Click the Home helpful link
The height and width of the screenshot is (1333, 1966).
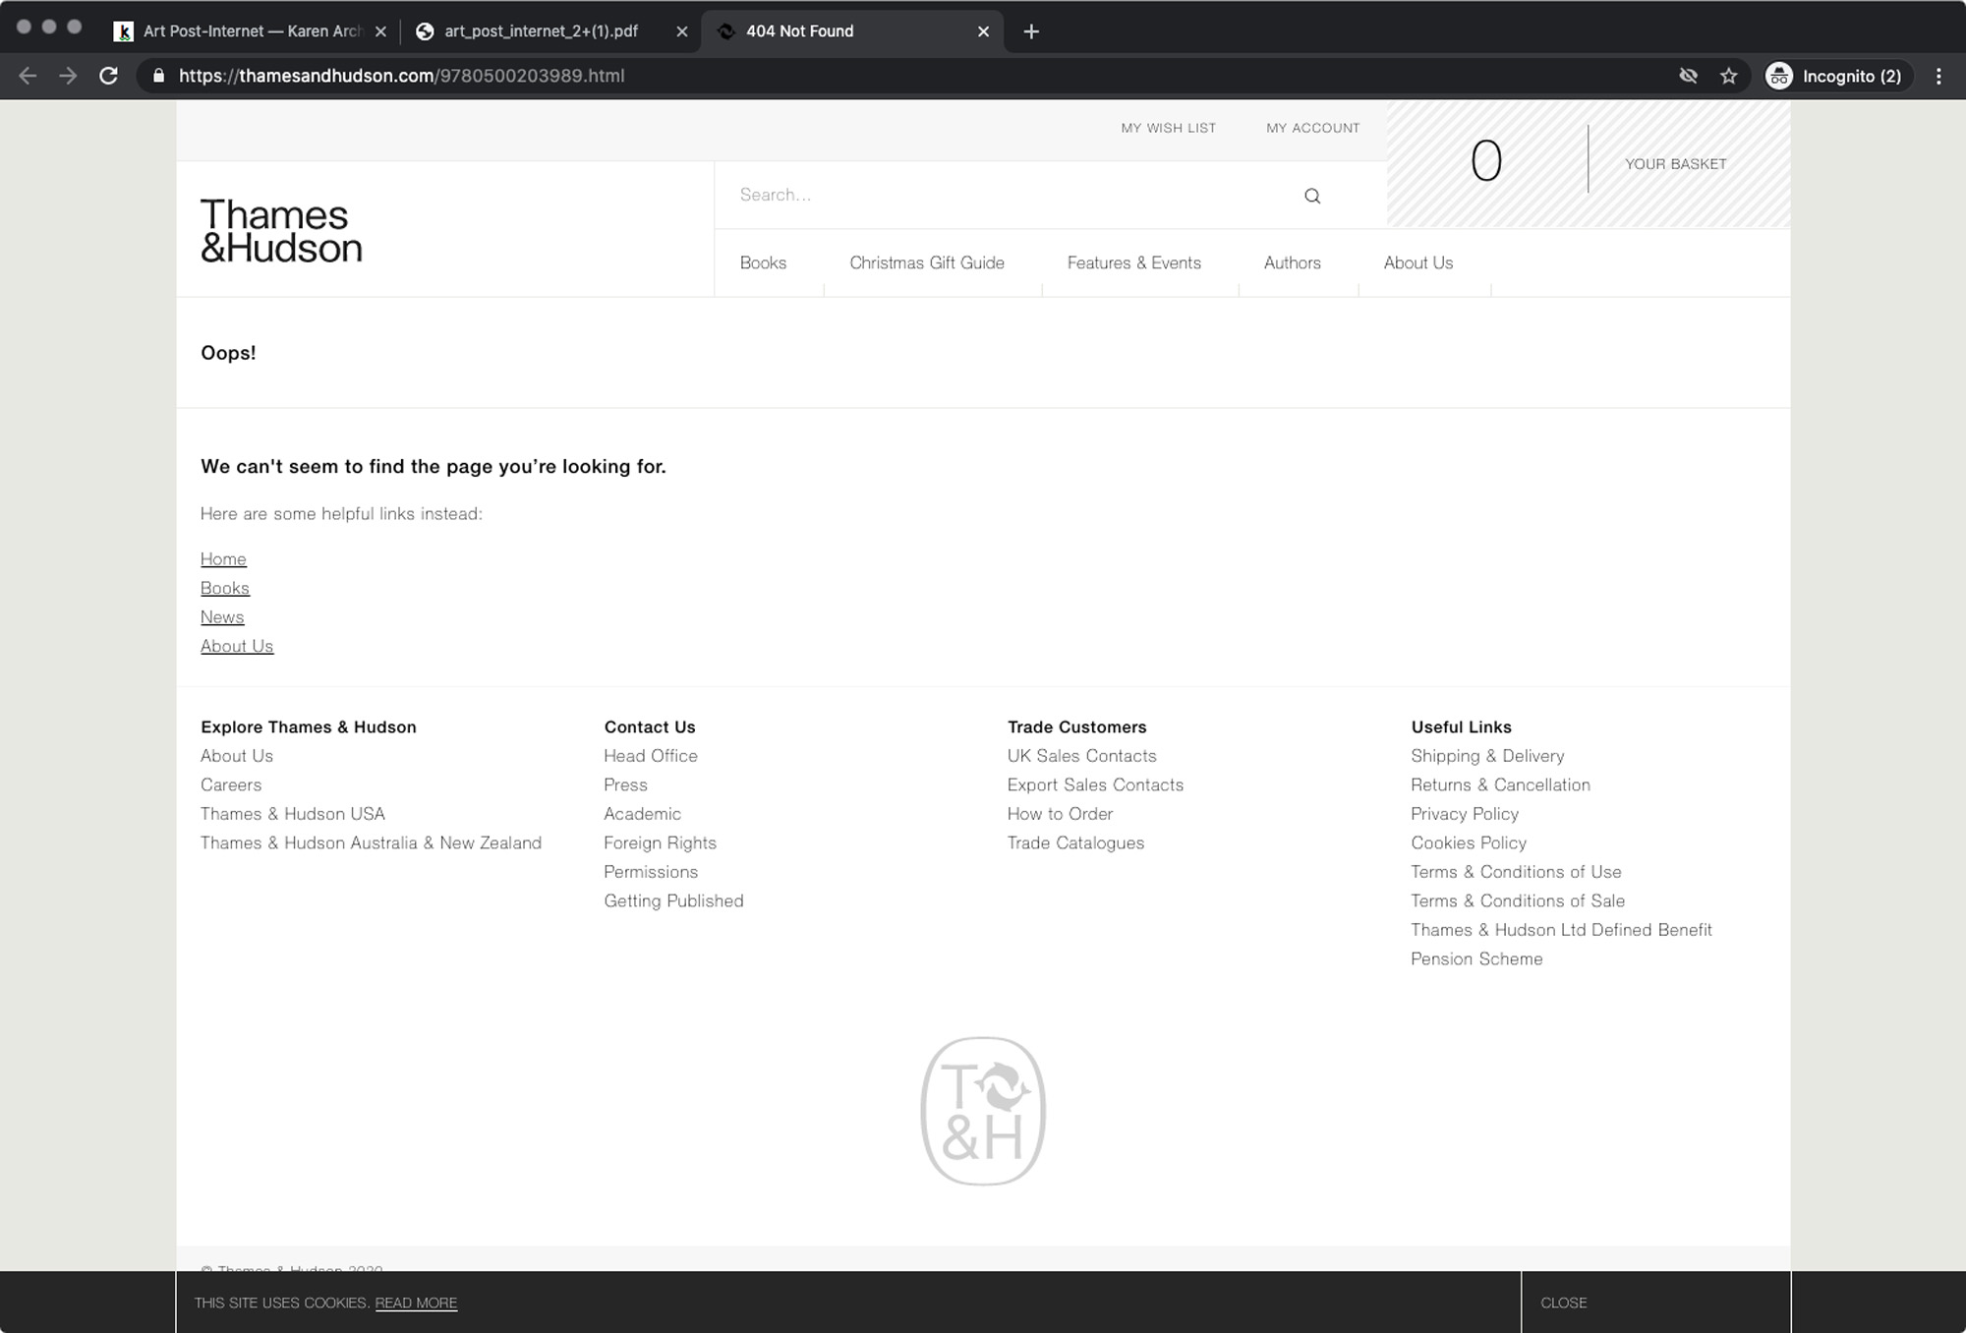point(223,558)
